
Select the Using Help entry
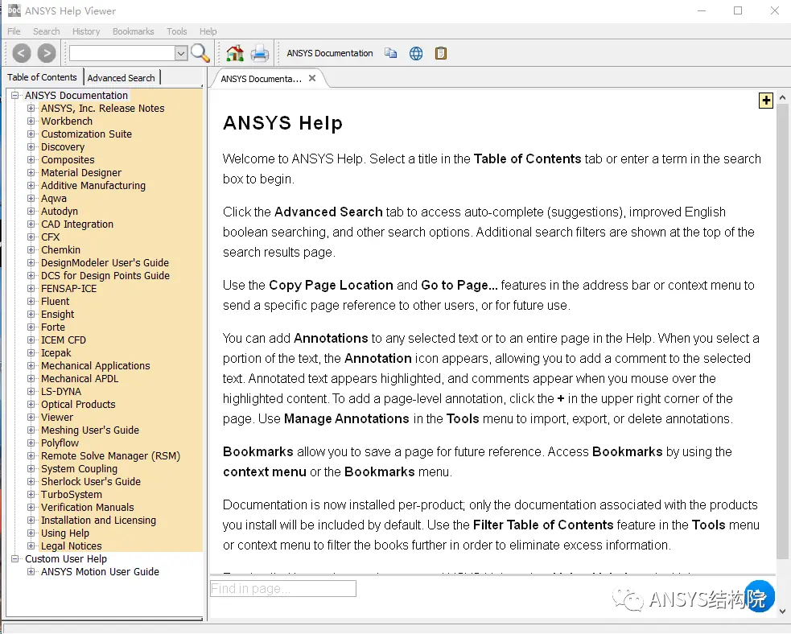(65, 533)
